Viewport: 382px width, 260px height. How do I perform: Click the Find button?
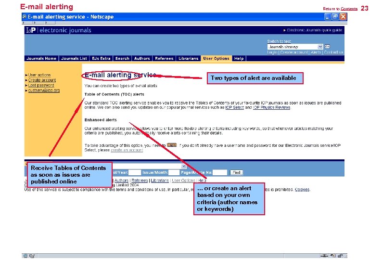[236, 172]
